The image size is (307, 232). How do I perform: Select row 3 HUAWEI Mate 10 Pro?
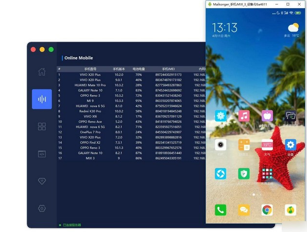(131, 85)
